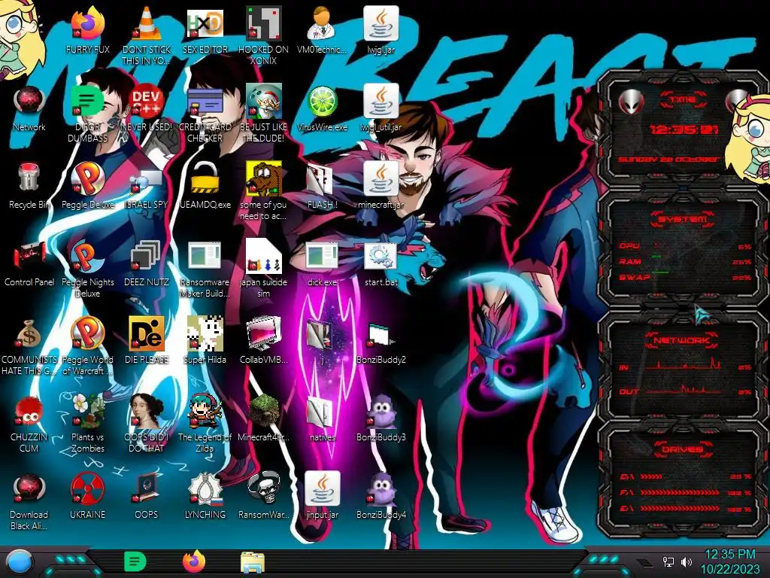
Task: Select the lwjgl_util.jar file
Action: point(380,108)
